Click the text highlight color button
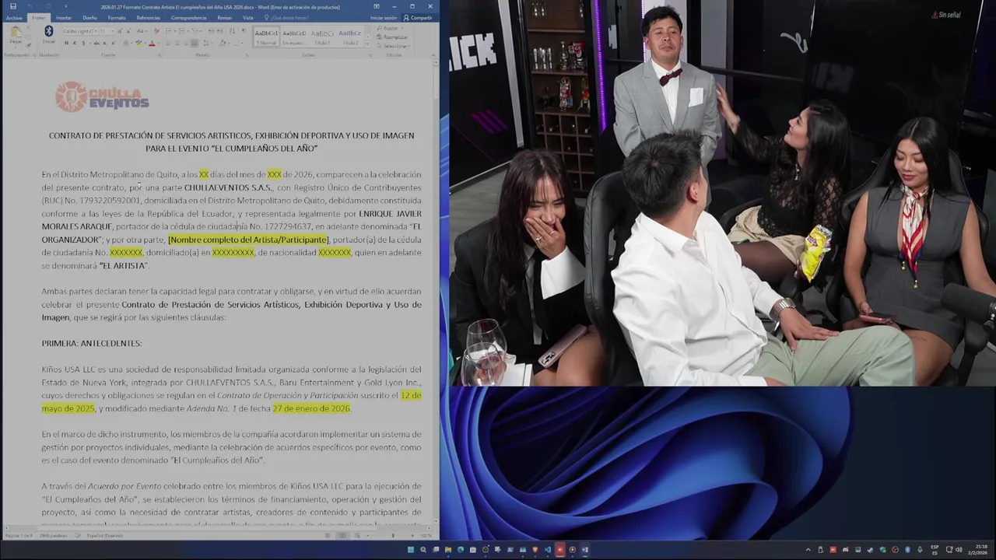The image size is (996, 560). point(139,43)
